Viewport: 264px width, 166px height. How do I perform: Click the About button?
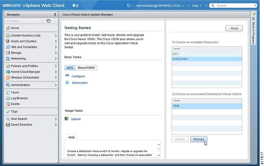point(234,28)
